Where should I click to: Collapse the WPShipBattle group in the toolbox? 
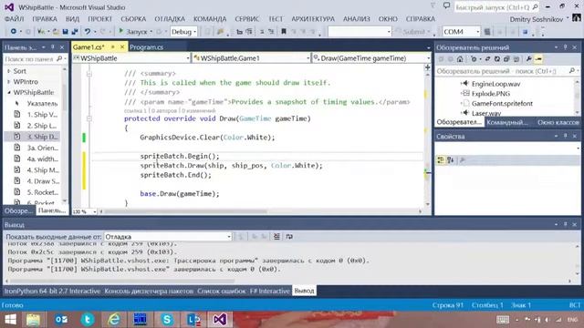[x=9, y=92]
